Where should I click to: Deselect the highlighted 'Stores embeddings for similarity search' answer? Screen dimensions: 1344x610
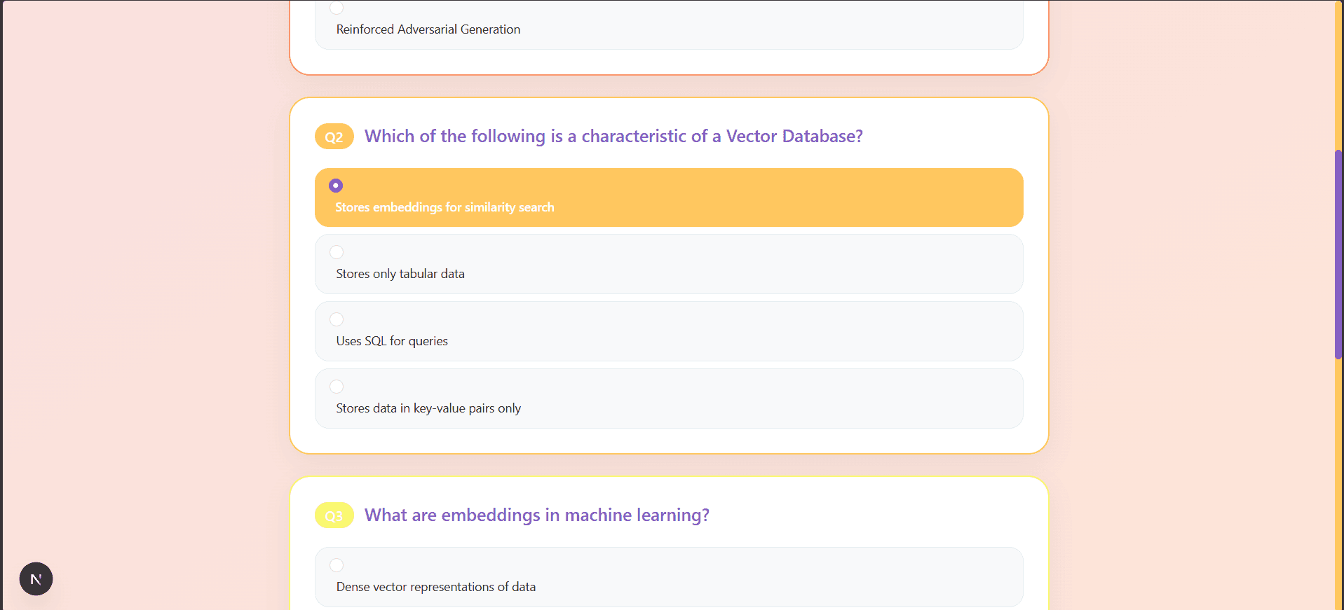pyautogui.click(x=336, y=185)
